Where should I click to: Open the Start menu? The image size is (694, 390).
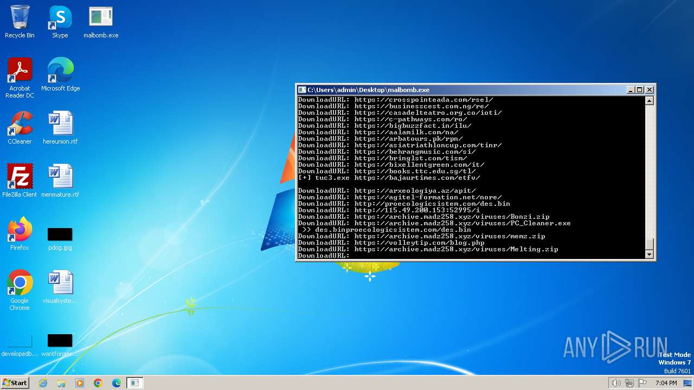(x=15, y=382)
